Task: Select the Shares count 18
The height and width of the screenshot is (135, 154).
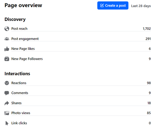Action: 149,103
